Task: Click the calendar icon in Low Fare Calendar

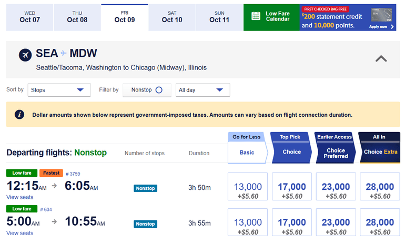Action: [x=256, y=16]
